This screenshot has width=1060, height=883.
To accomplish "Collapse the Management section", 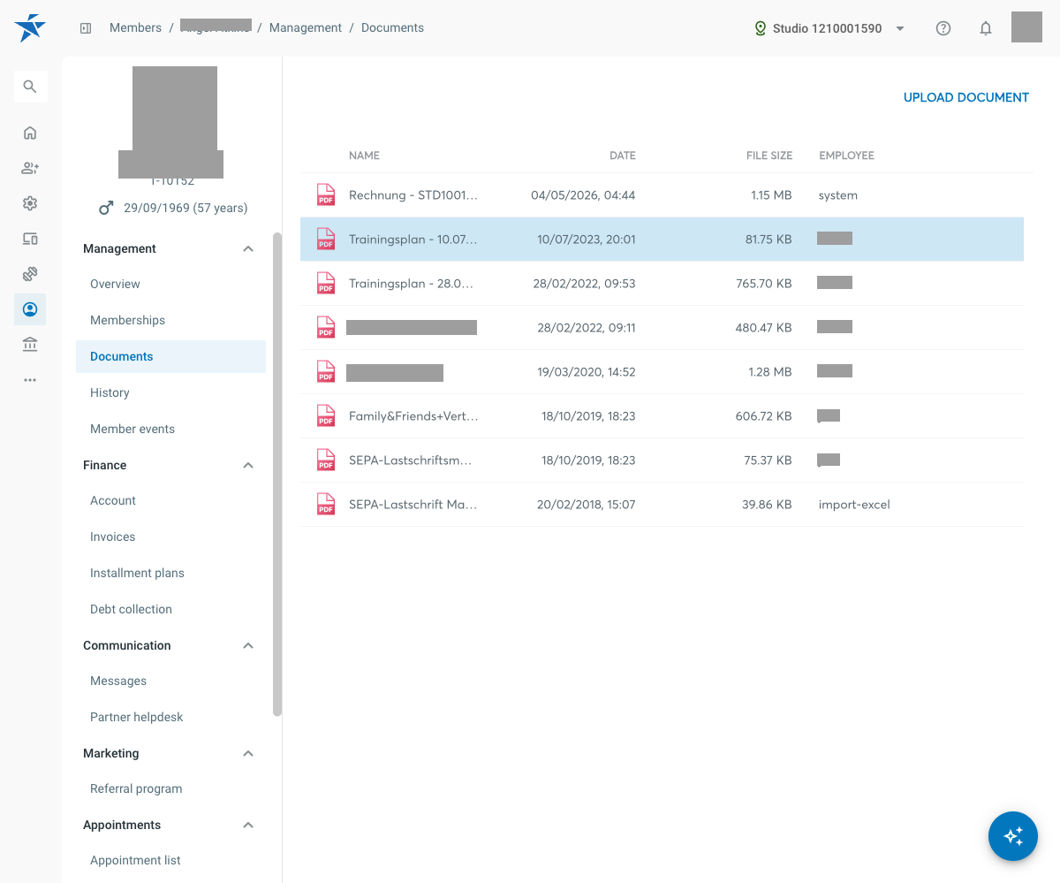I will 248,249.
